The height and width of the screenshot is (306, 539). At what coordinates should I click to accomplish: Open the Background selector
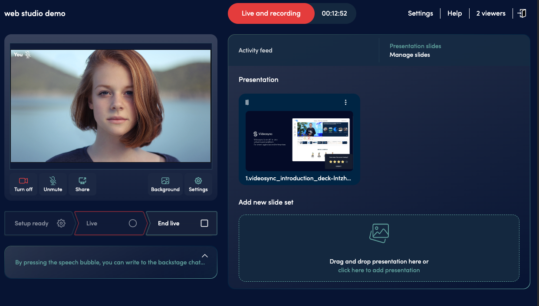coord(165,184)
